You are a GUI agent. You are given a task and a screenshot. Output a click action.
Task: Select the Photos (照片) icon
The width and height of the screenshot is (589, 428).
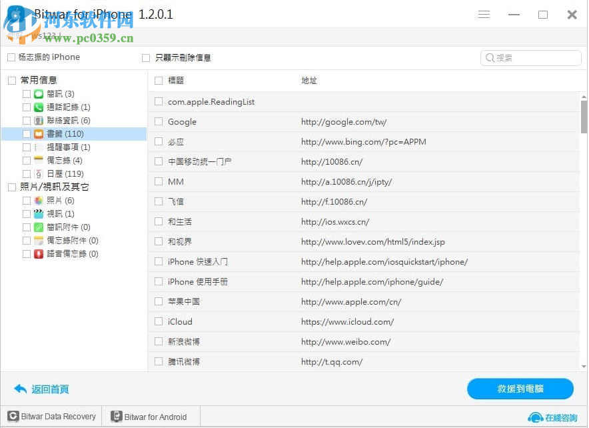click(x=38, y=200)
